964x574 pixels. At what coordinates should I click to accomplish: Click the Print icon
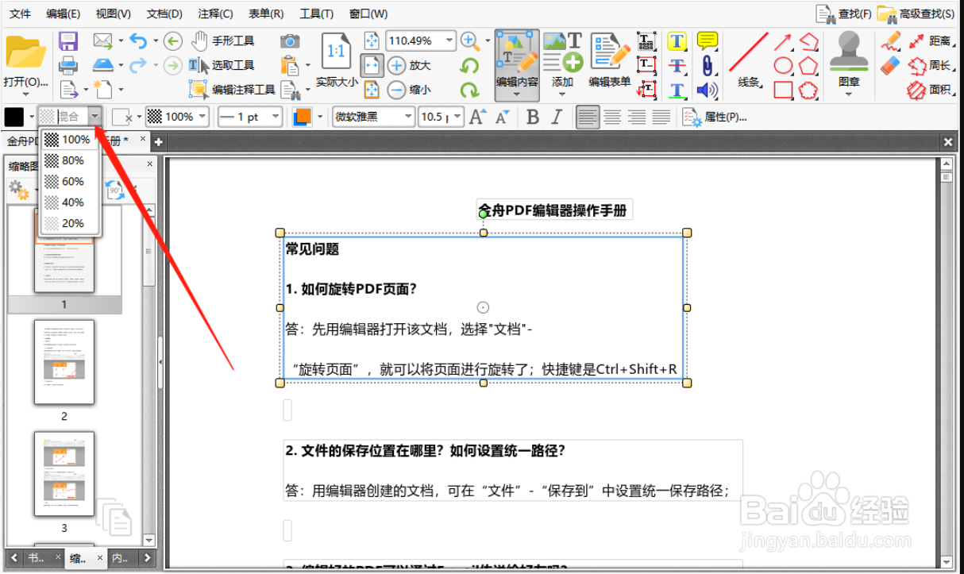point(69,65)
